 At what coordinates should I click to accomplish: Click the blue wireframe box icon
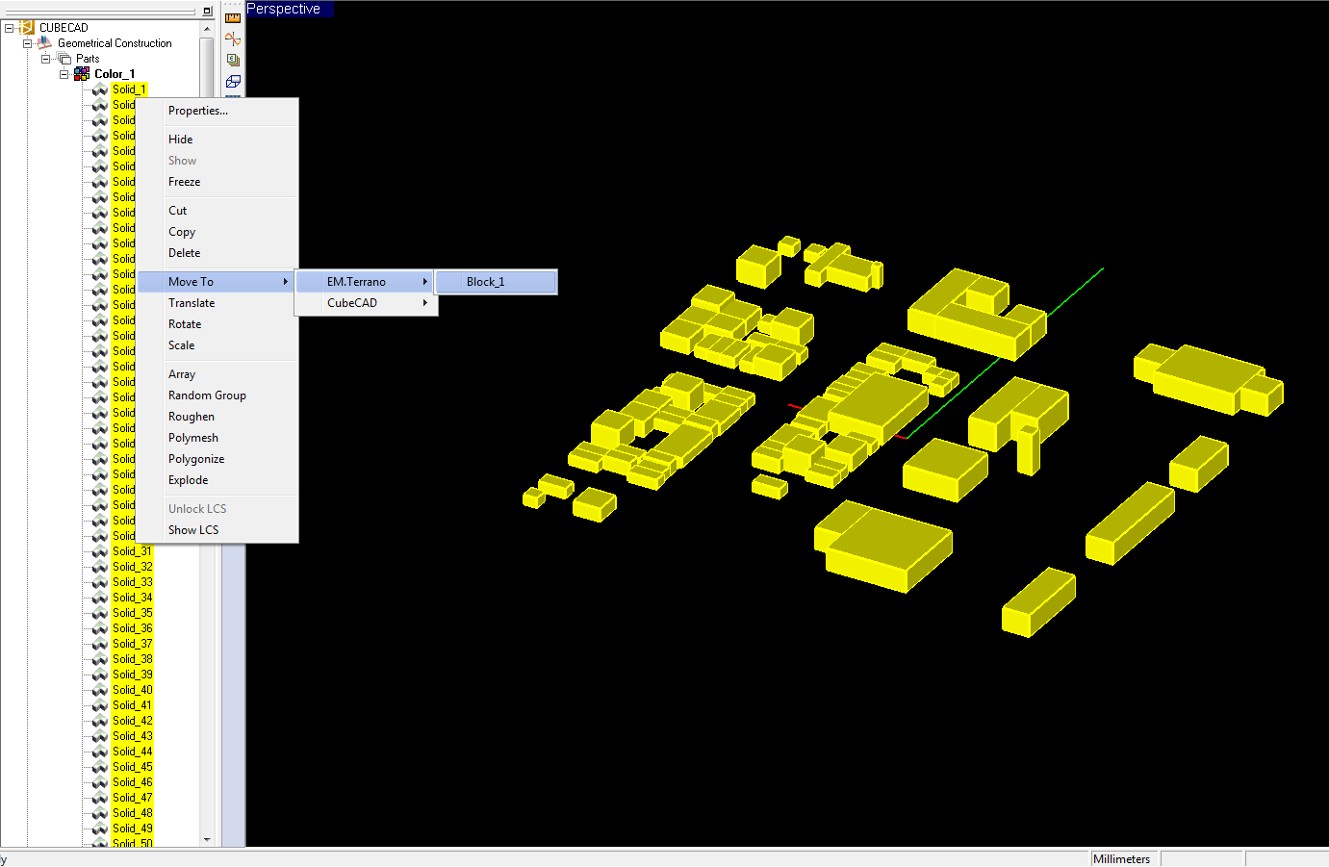click(x=233, y=81)
